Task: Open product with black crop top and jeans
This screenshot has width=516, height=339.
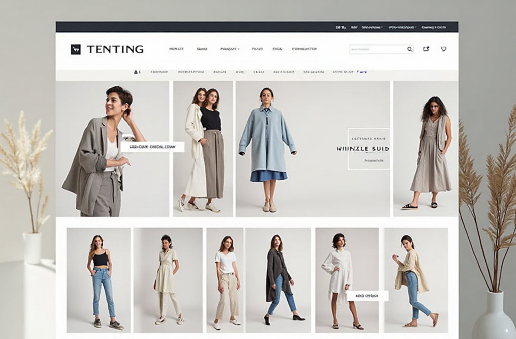Action: coord(98,280)
